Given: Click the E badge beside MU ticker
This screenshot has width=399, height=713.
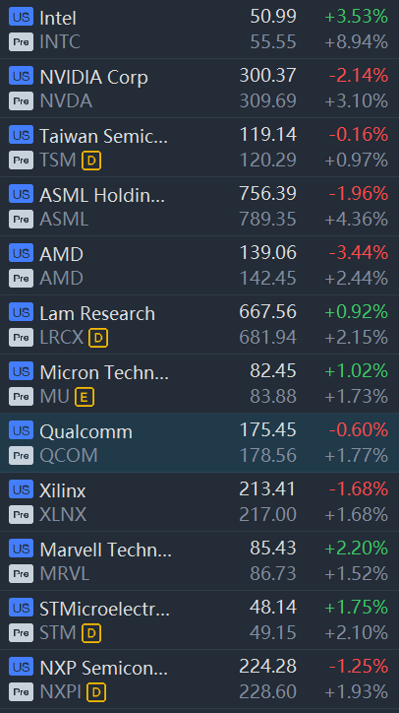Looking at the screenshot, I should pyautogui.click(x=85, y=397).
